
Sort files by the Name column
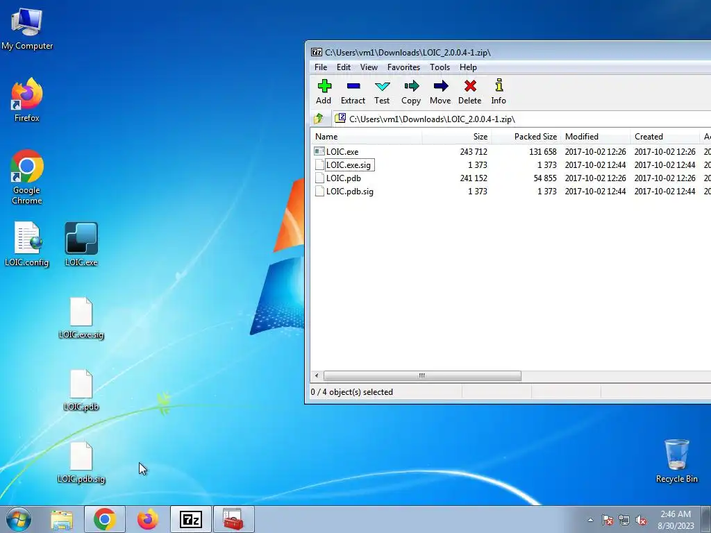coord(367,137)
